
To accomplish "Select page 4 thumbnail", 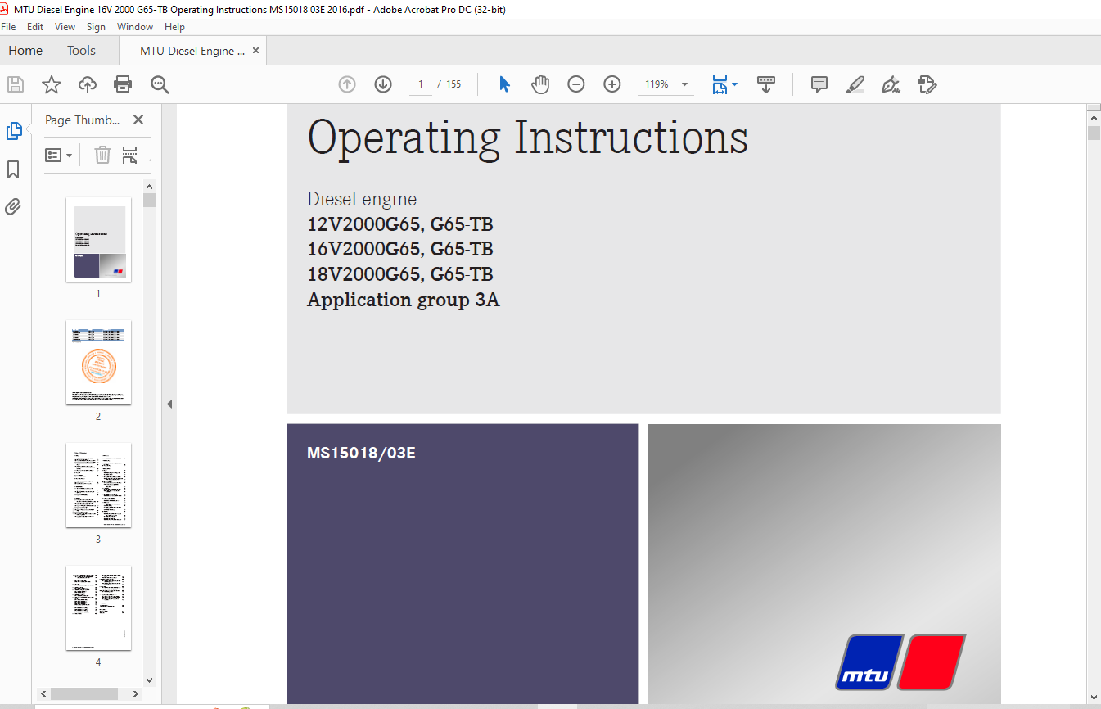I will (x=98, y=607).
